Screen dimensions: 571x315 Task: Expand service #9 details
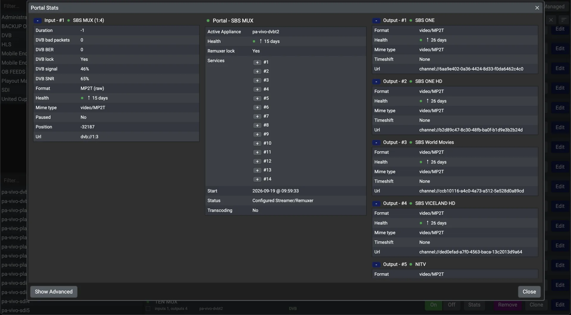tap(257, 134)
